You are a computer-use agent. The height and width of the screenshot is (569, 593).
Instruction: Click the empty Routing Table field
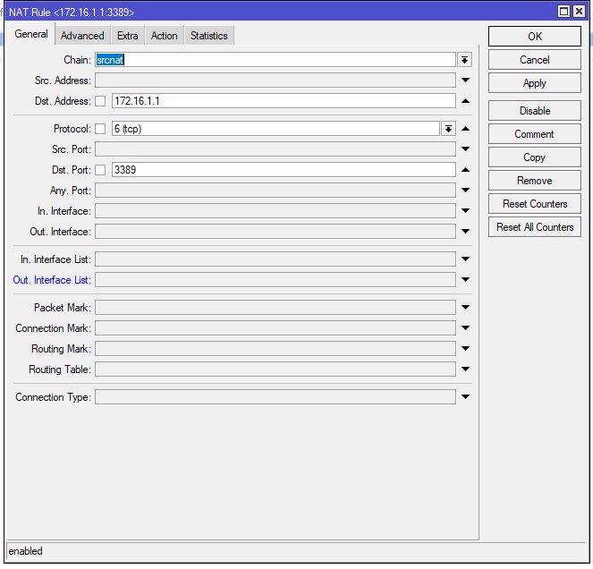(x=275, y=369)
